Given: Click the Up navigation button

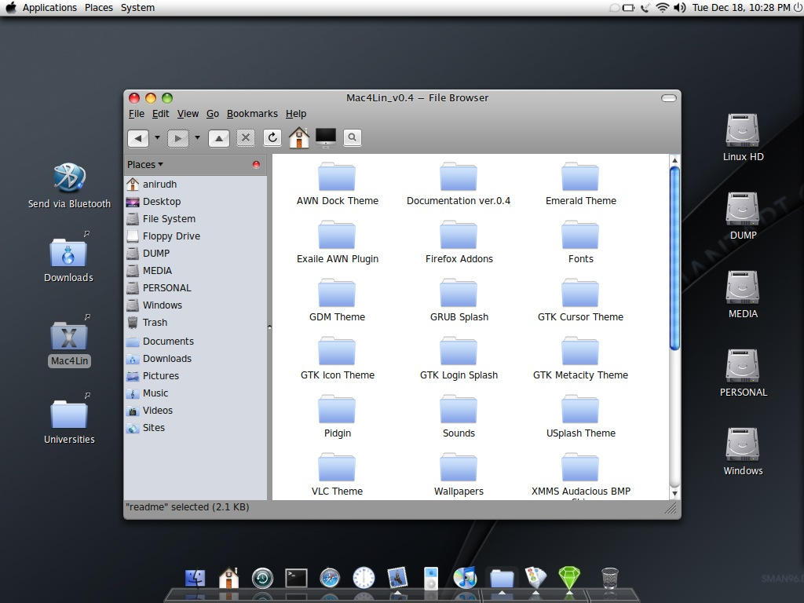Looking at the screenshot, I should coord(218,137).
